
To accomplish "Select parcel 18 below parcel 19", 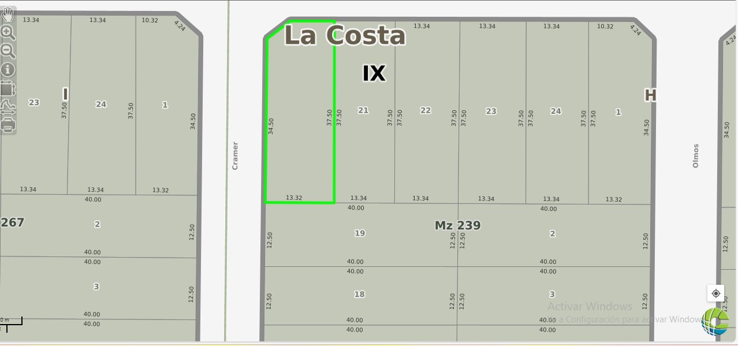I will [359, 295].
